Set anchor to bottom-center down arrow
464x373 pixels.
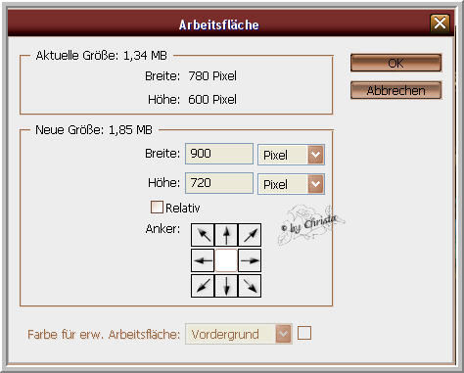[226, 286]
